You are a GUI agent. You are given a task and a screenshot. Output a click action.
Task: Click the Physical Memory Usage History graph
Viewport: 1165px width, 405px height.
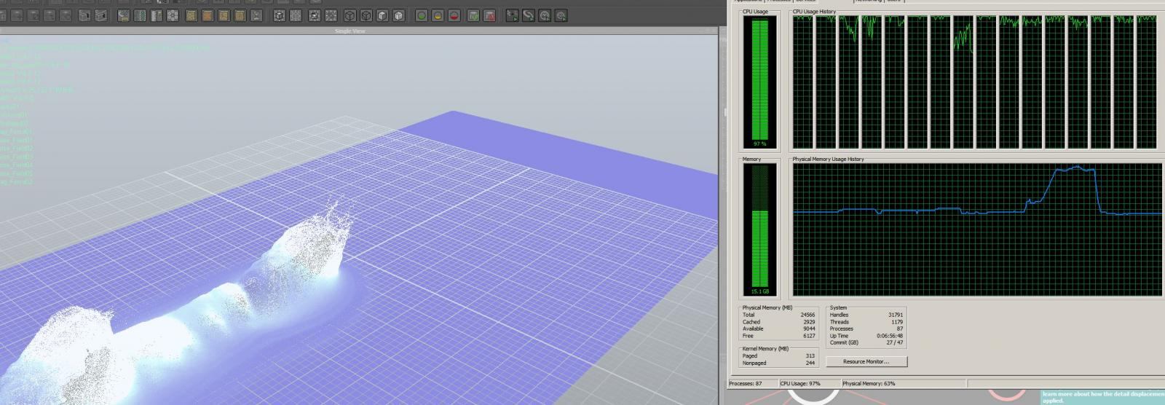[977, 229]
